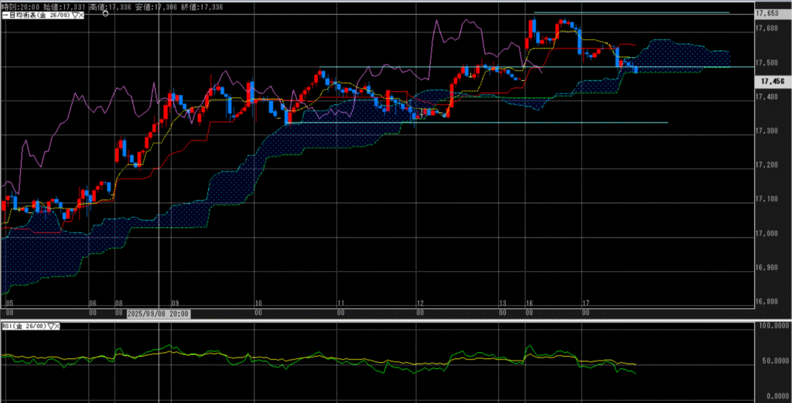Select the short horizontal line above the 17,653 high
Screen dimensions: 792x403
pyautogui.click(x=630, y=12)
